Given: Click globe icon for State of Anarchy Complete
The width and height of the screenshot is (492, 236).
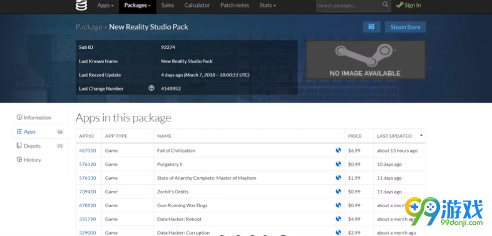Looking at the screenshot, I should pyautogui.click(x=338, y=178).
